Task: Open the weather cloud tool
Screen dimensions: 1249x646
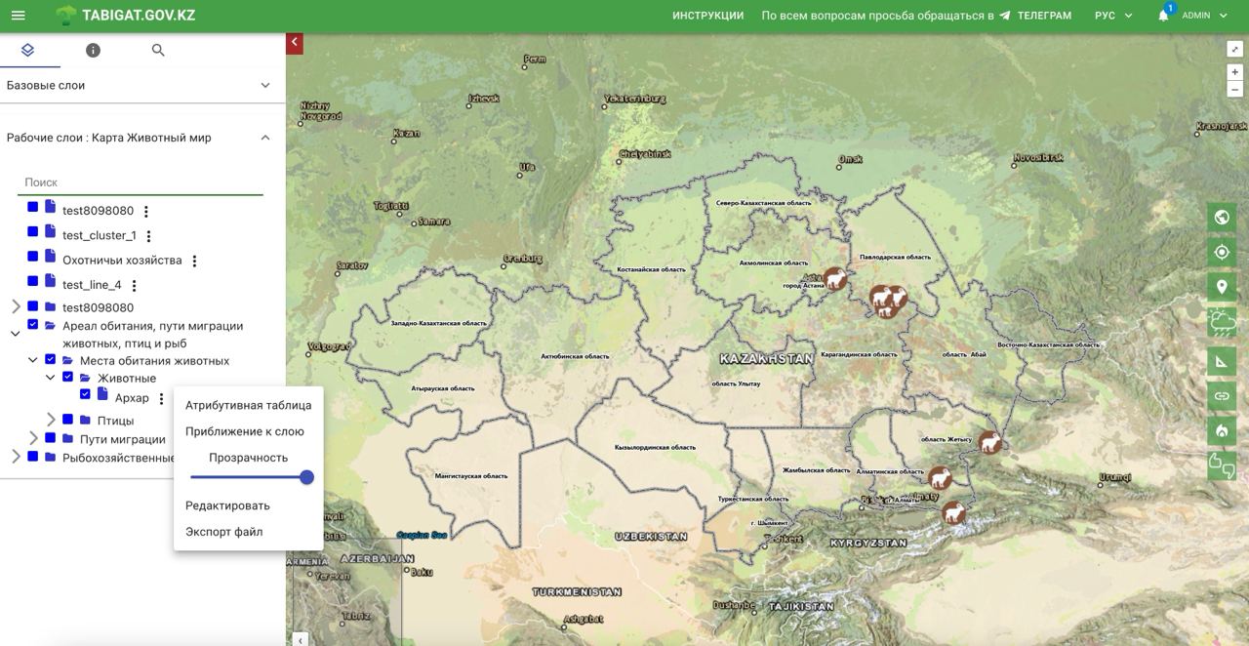Action: coord(1222,321)
